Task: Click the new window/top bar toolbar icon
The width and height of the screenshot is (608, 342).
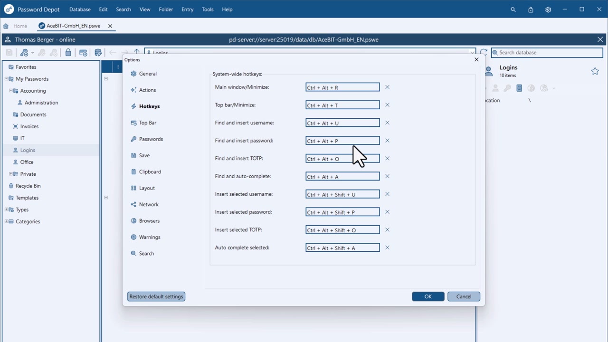Action: click(x=83, y=53)
